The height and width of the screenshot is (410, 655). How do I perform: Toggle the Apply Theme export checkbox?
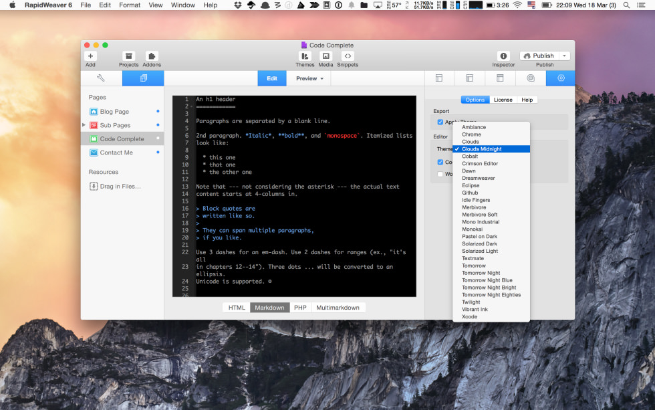440,122
